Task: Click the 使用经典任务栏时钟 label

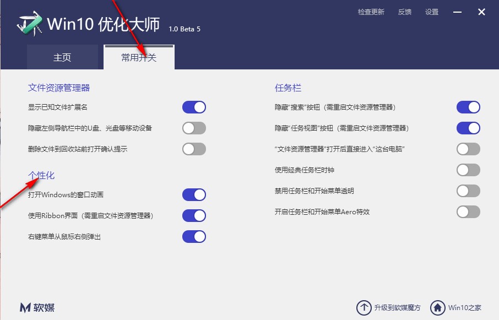Action: pyautogui.click(x=304, y=170)
